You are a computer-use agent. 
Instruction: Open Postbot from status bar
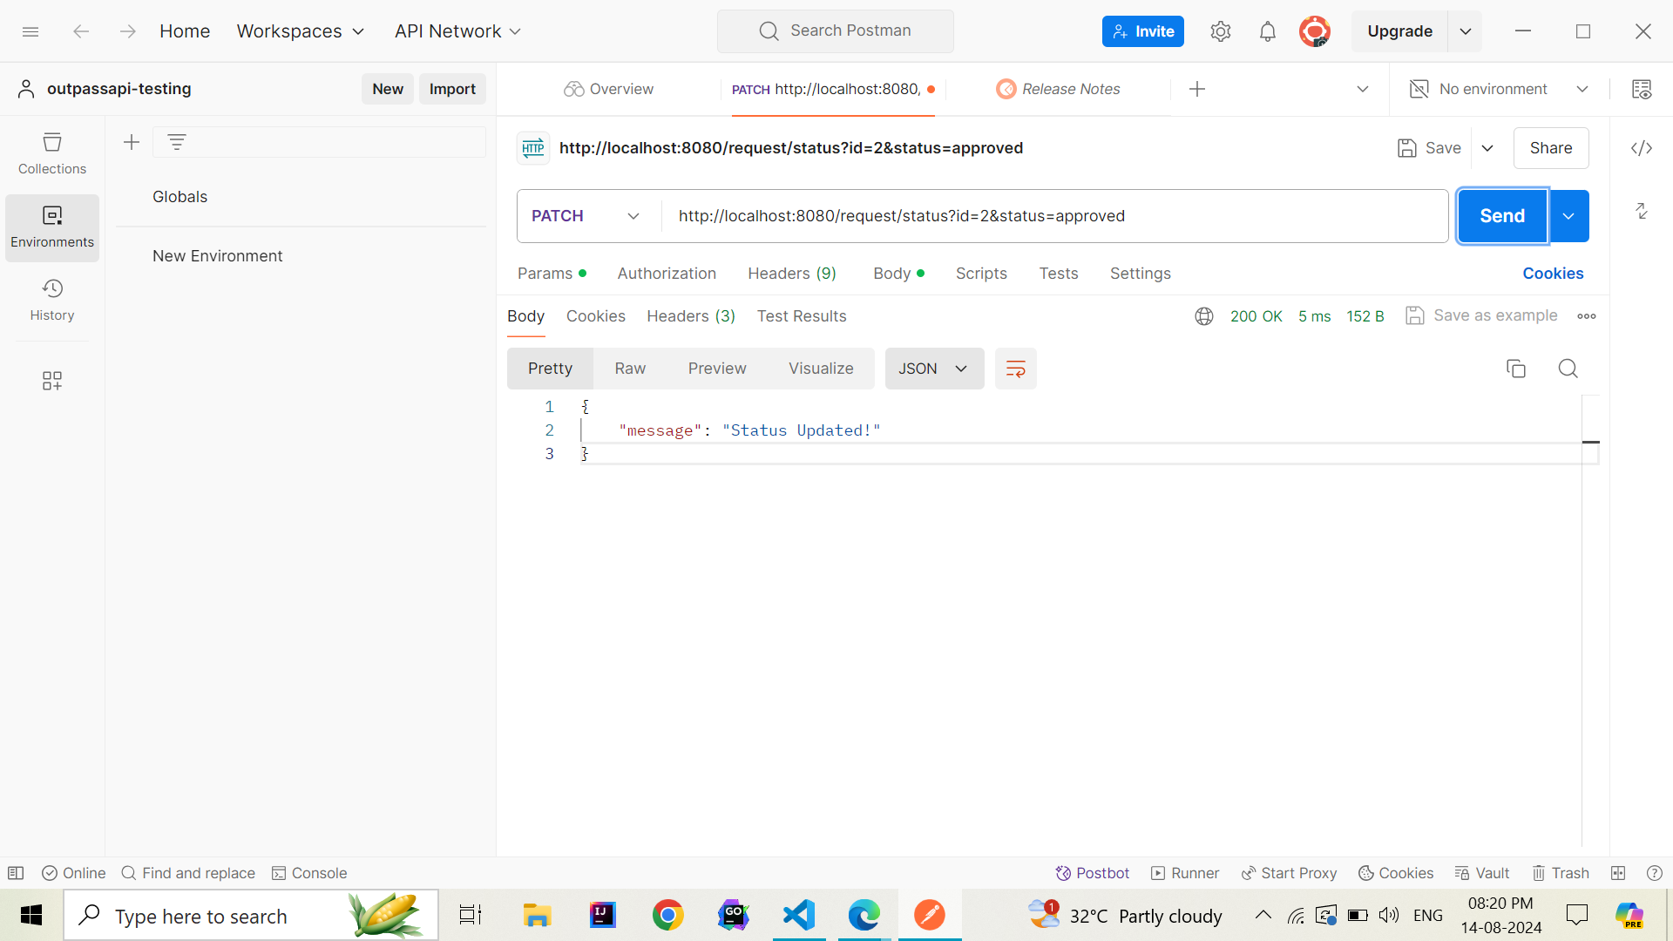coord(1093,873)
